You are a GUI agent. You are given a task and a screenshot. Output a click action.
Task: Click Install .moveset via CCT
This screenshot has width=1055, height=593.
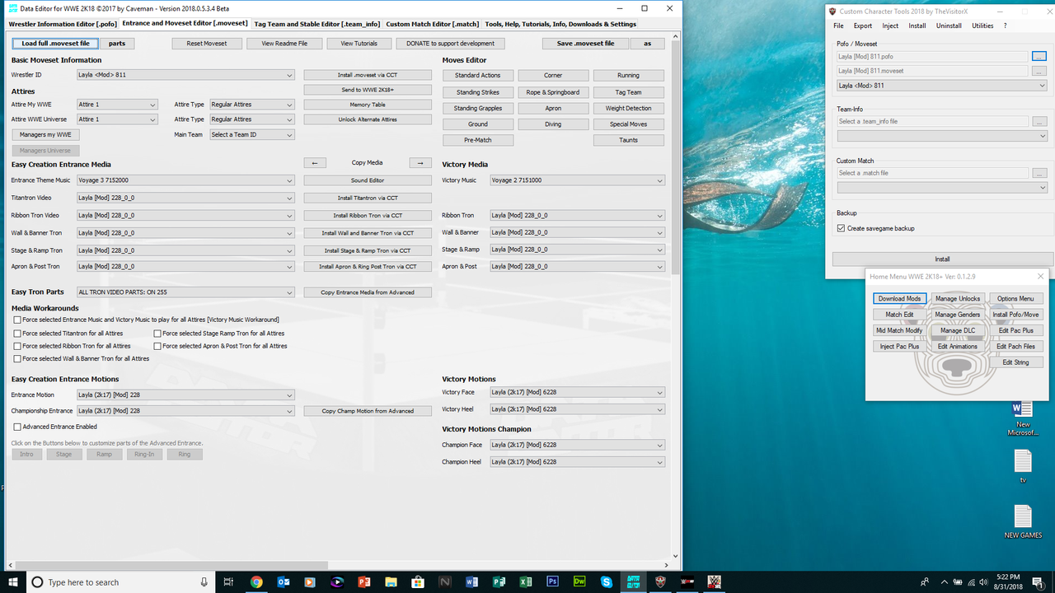[368, 75]
